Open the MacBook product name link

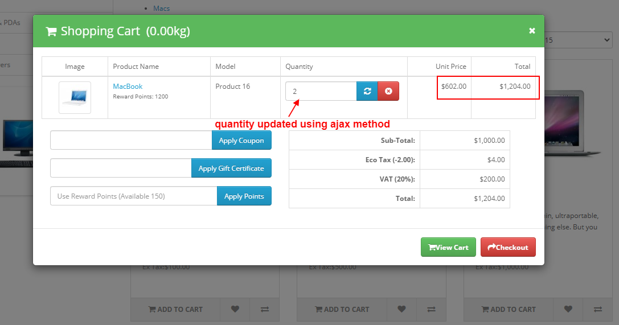128,87
